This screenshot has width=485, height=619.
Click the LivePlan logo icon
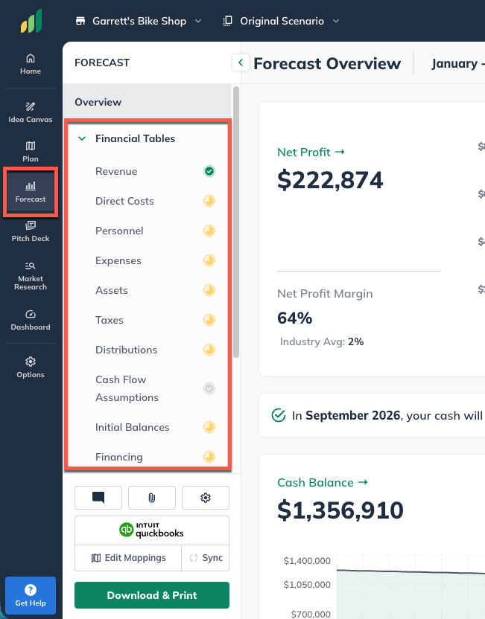point(31,22)
